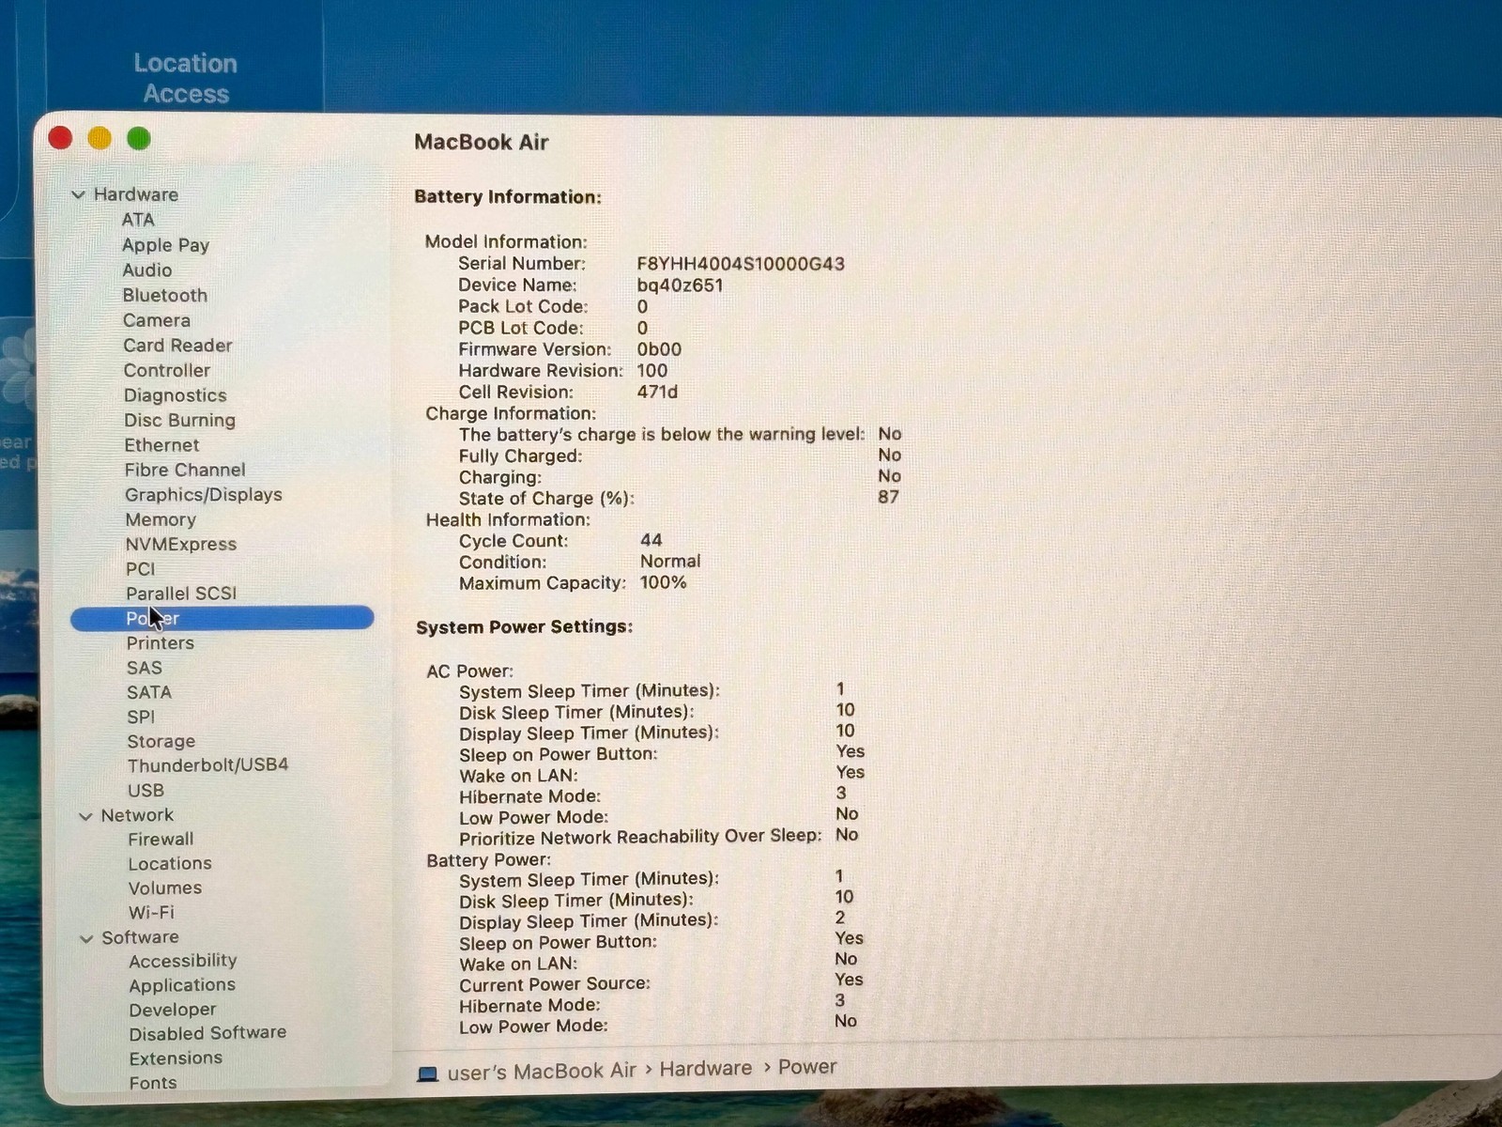Collapse the Software section chevron
This screenshot has height=1127, width=1502.
pos(87,938)
